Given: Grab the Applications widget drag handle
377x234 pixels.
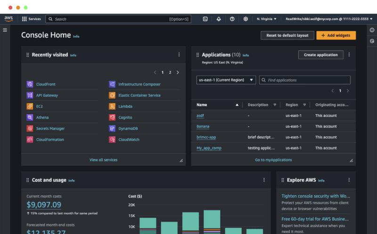Looking at the screenshot, I should tap(197, 55).
